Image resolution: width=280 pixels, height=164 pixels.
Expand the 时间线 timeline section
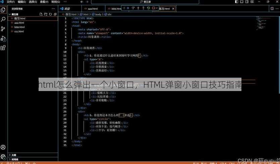[x=33, y=159]
